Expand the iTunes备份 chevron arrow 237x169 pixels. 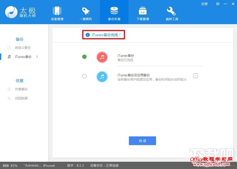(37, 57)
